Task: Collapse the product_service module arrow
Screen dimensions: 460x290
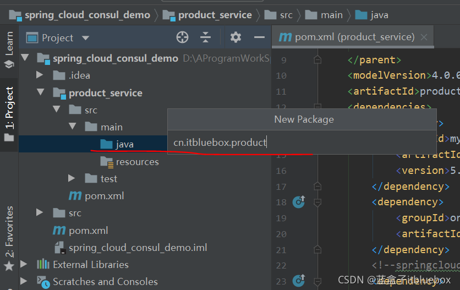Action: pyautogui.click(x=41, y=92)
